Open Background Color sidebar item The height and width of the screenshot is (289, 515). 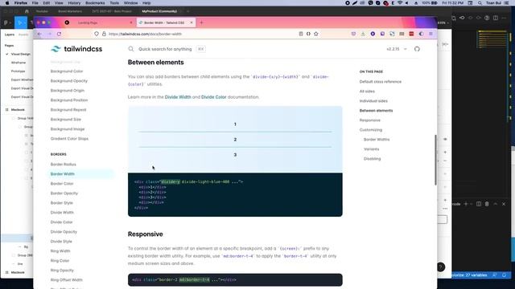(67, 71)
